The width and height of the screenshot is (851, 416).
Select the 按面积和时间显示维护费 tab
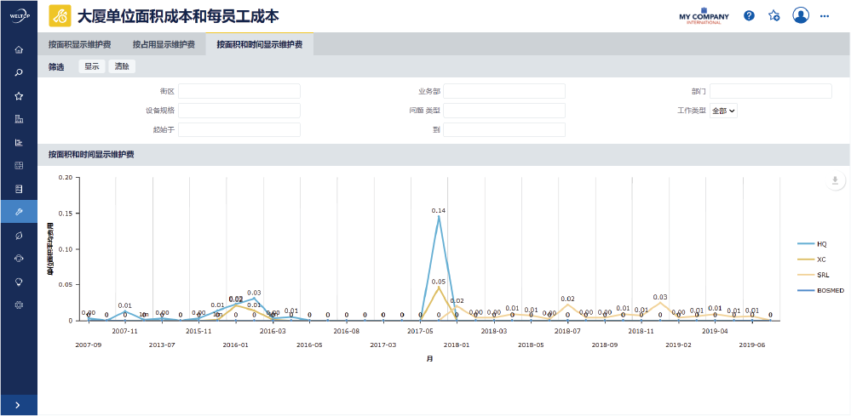[x=260, y=44]
